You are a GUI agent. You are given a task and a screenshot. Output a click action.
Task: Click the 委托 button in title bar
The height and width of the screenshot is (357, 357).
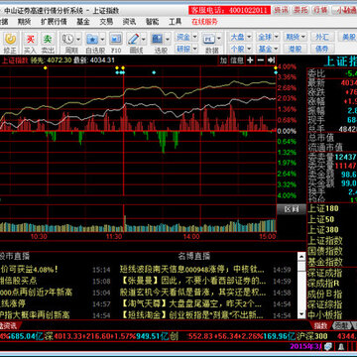pos(300,10)
